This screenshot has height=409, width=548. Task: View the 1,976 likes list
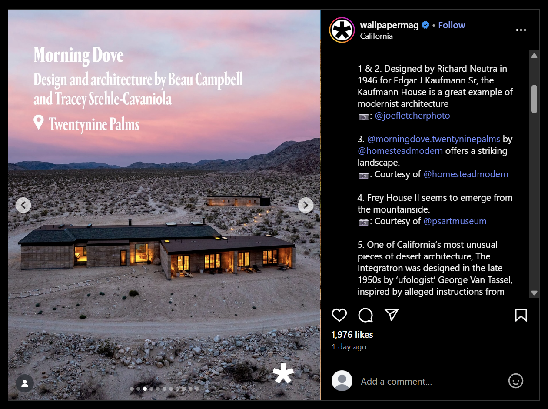[352, 335]
